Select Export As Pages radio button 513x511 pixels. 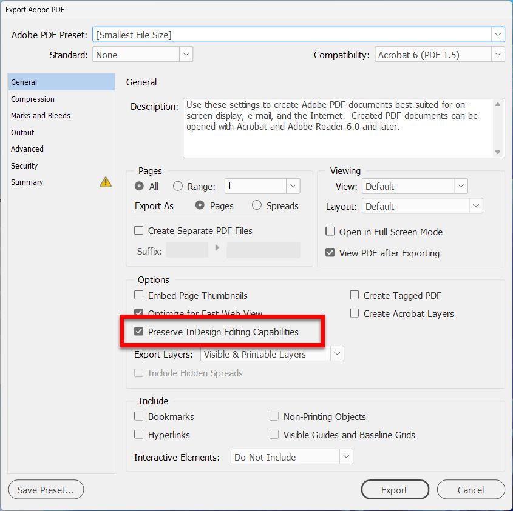click(x=200, y=205)
